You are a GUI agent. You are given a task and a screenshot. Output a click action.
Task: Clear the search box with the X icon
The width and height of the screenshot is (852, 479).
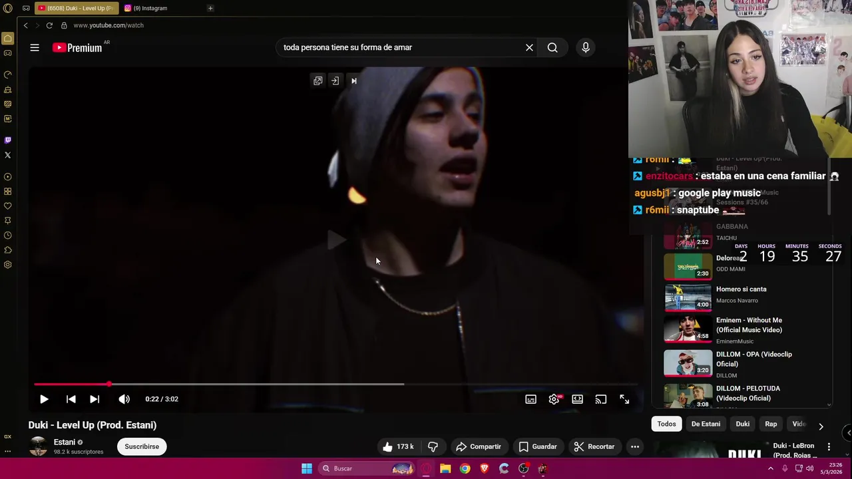(x=529, y=47)
